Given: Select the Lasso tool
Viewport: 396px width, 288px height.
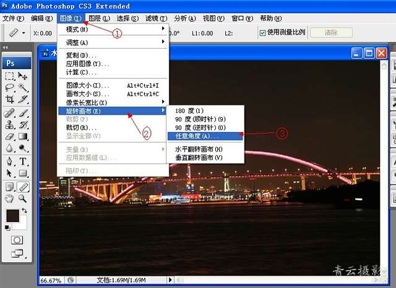Looking at the screenshot, I should coord(10,88).
